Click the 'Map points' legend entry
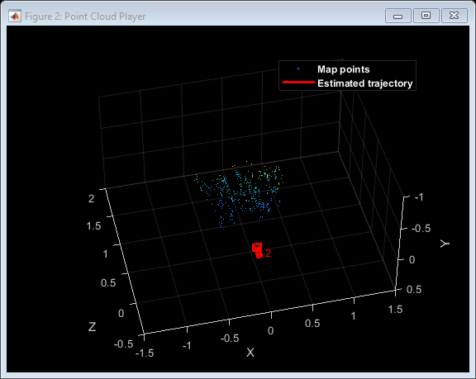Image resolution: width=476 pixels, height=379 pixels. (x=343, y=69)
